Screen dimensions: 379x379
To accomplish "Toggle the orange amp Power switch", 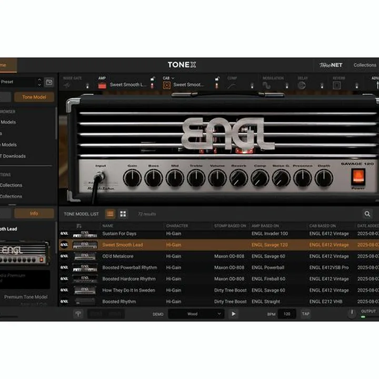I will [x=358, y=176].
